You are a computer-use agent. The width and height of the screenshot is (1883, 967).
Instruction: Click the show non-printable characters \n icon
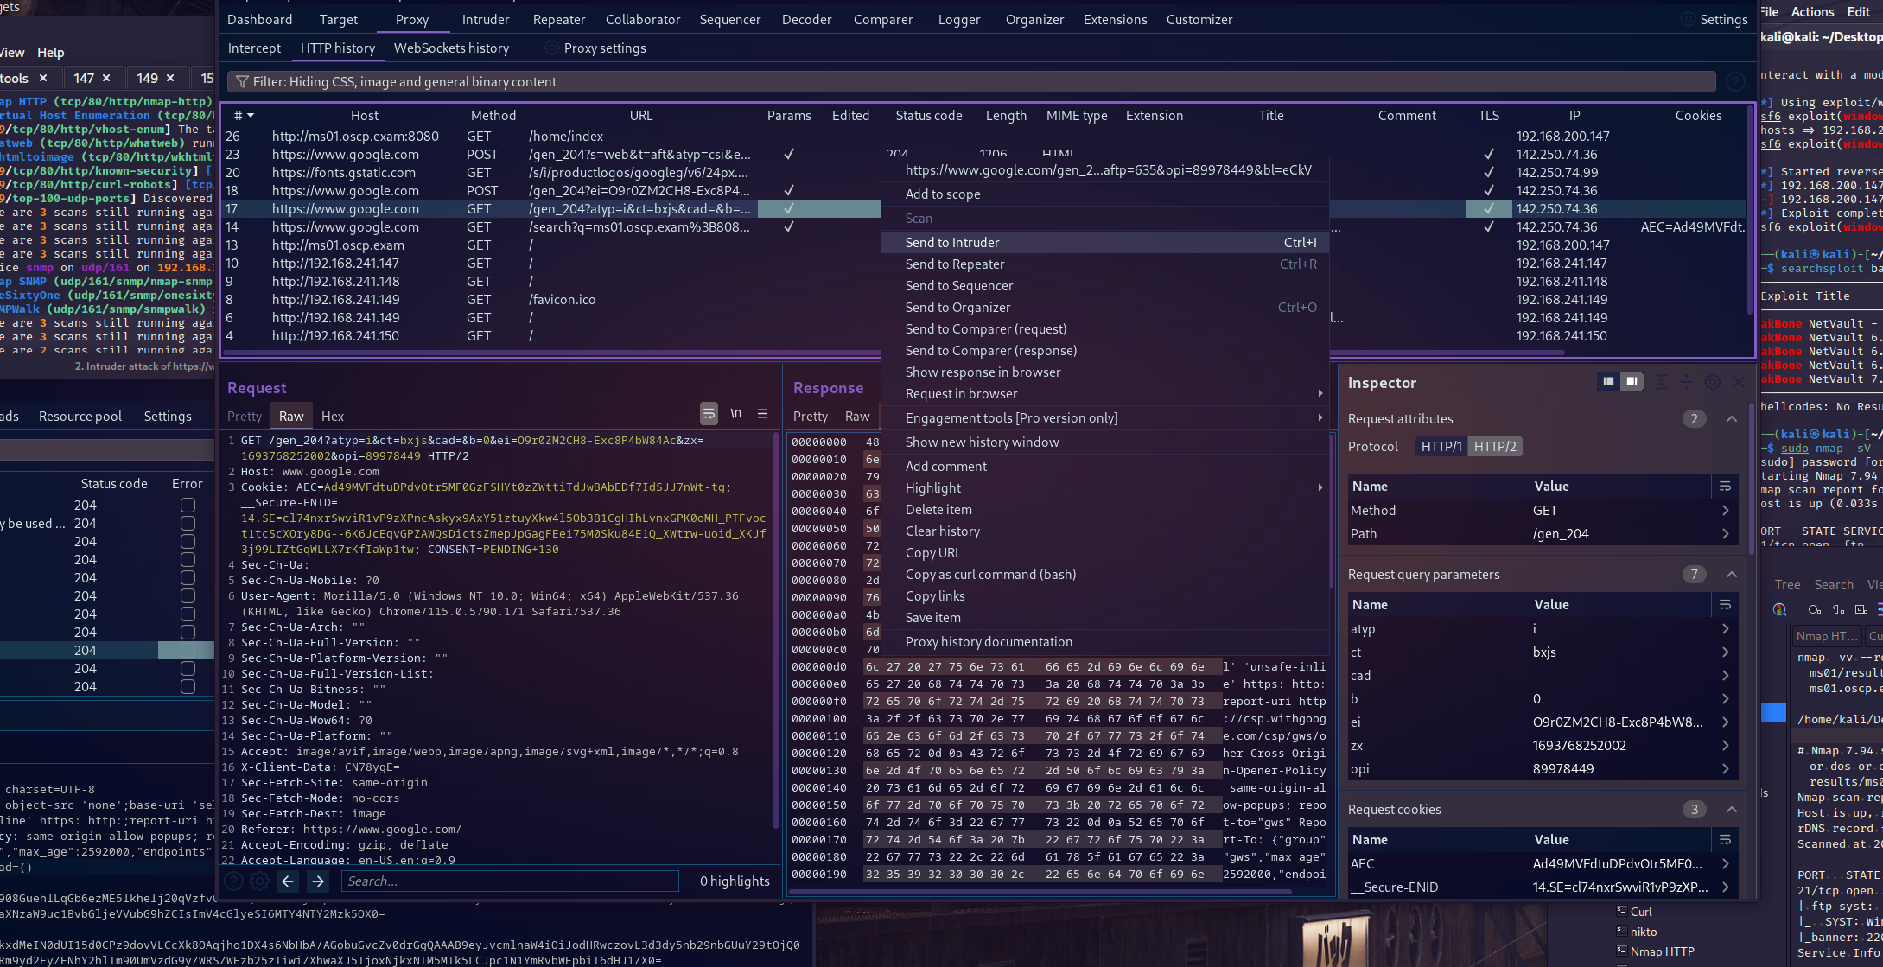pyautogui.click(x=735, y=414)
